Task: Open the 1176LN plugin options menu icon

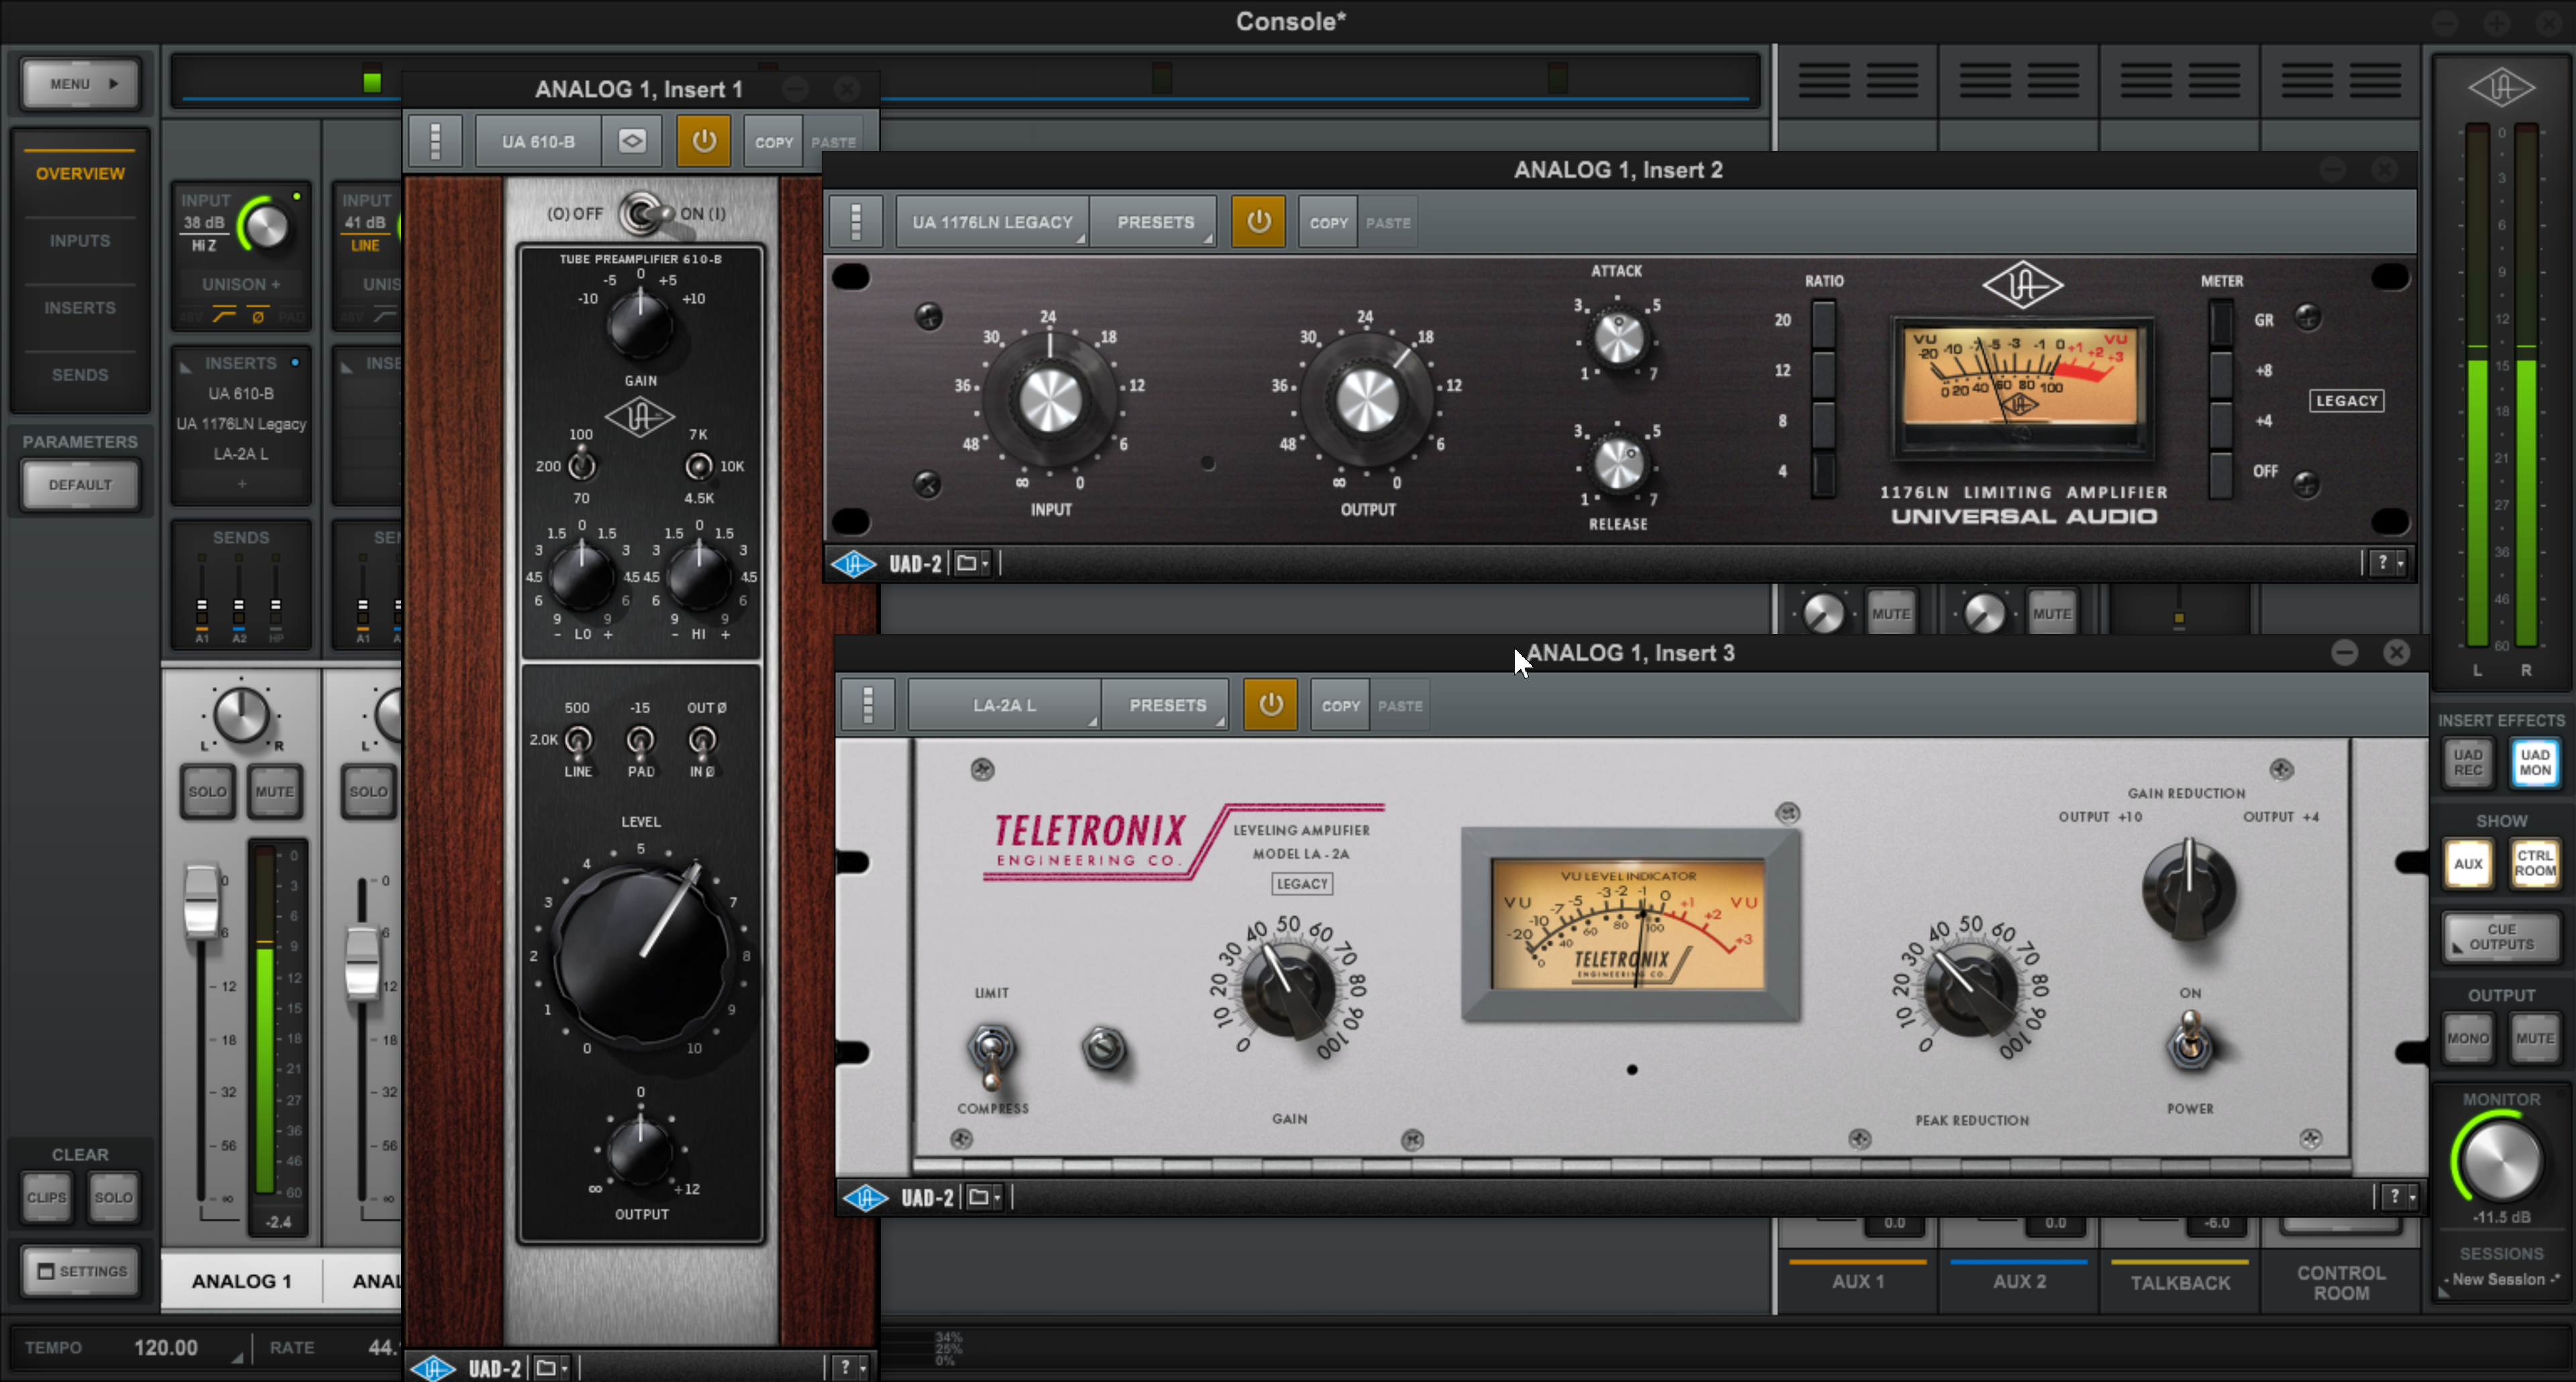Action: [x=856, y=222]
